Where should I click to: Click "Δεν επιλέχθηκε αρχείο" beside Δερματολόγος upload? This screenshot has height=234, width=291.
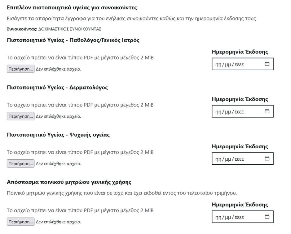[58, 116]
